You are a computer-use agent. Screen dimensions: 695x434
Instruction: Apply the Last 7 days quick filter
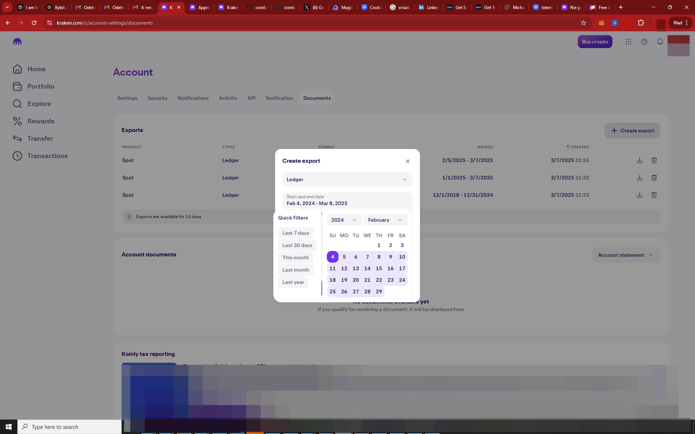296,233
